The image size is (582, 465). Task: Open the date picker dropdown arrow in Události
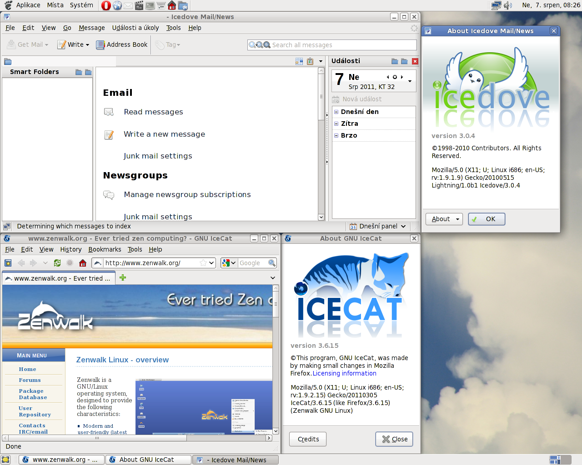pos(410,81)
